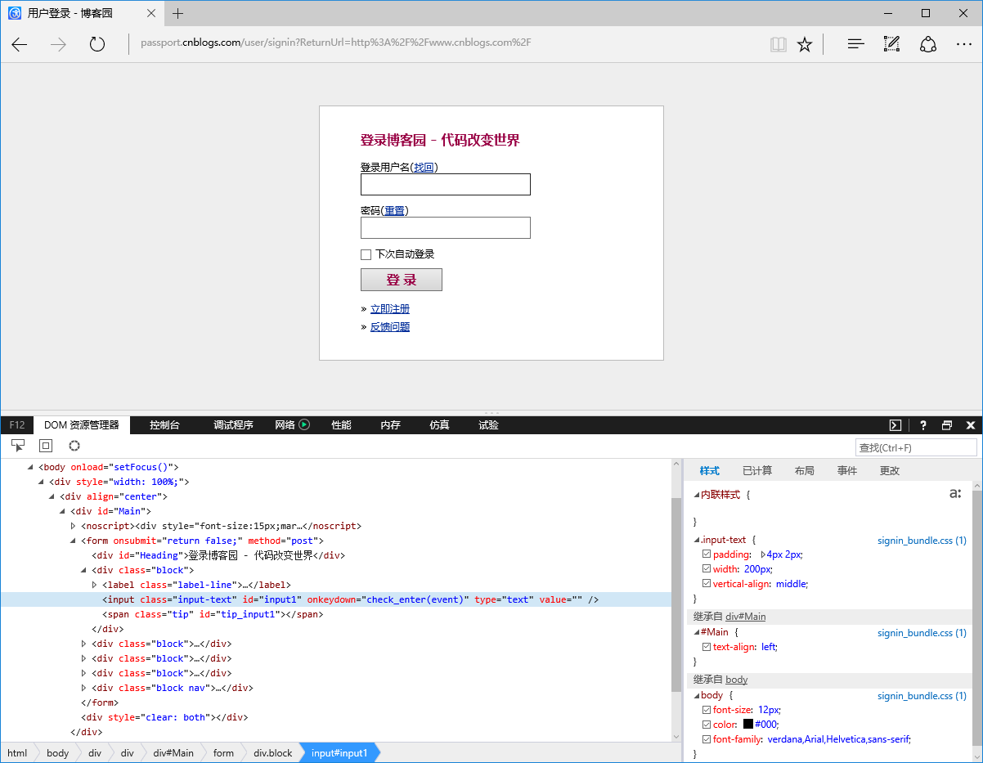This screenshot has width=983, height=763.
Task: Open the 事件 tab
Action: click(x=846, y=471)
